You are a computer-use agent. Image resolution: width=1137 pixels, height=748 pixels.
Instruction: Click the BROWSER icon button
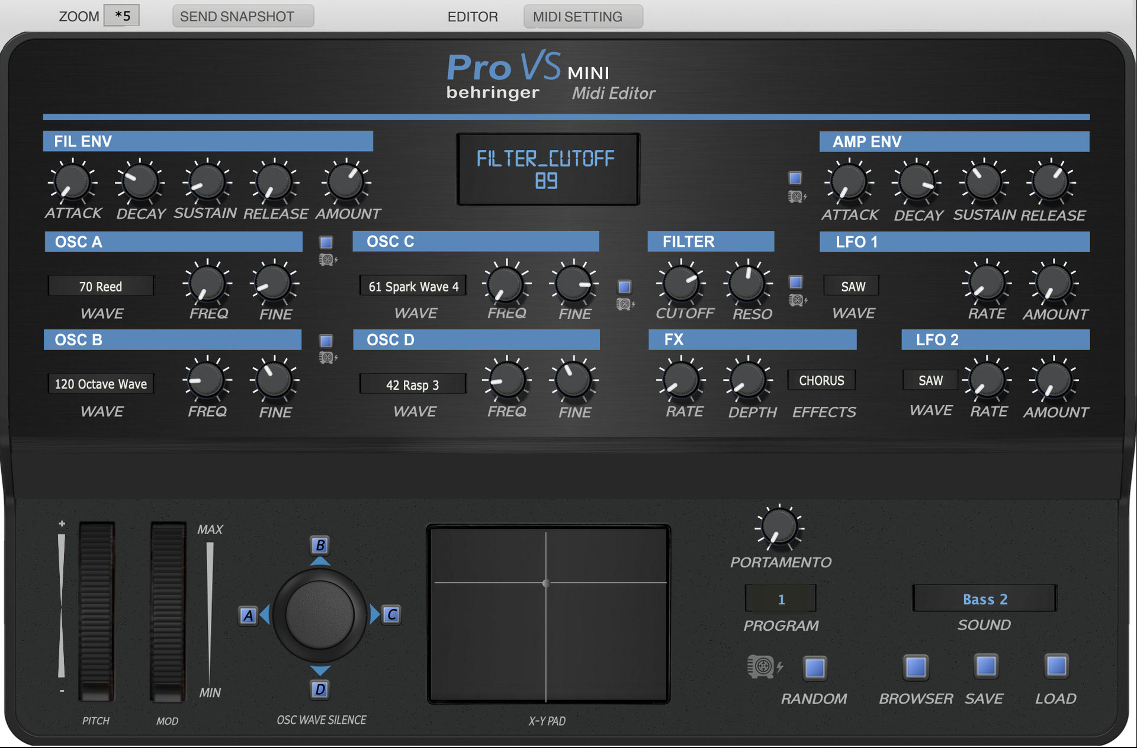click(916, 667)
